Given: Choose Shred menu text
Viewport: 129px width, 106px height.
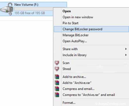Looking at the screenshot, I should pyautogui.click(x=67, y=69).
